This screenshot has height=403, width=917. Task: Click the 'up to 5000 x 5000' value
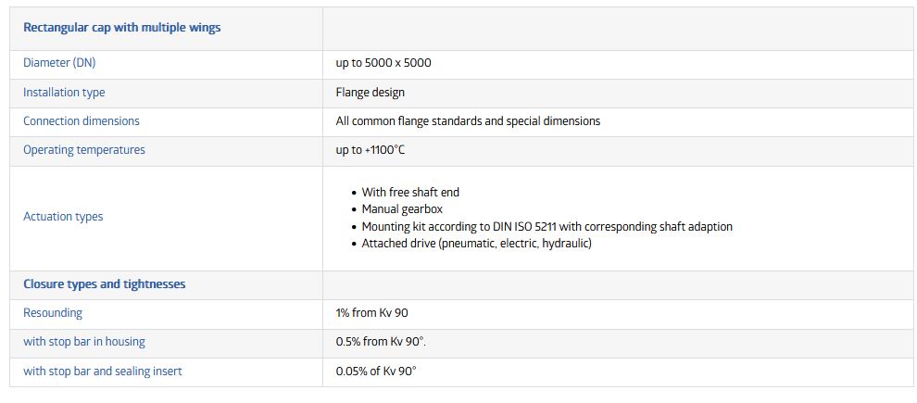tap(383, 64)
